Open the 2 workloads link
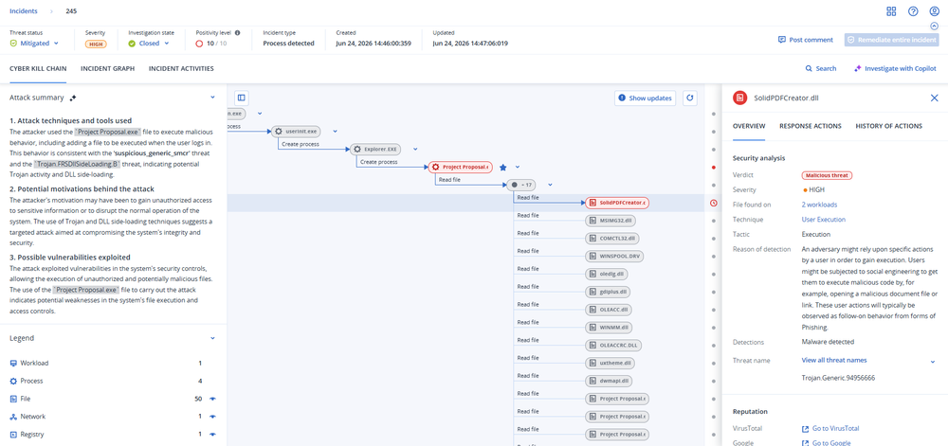948x446 pixels. 819,205
